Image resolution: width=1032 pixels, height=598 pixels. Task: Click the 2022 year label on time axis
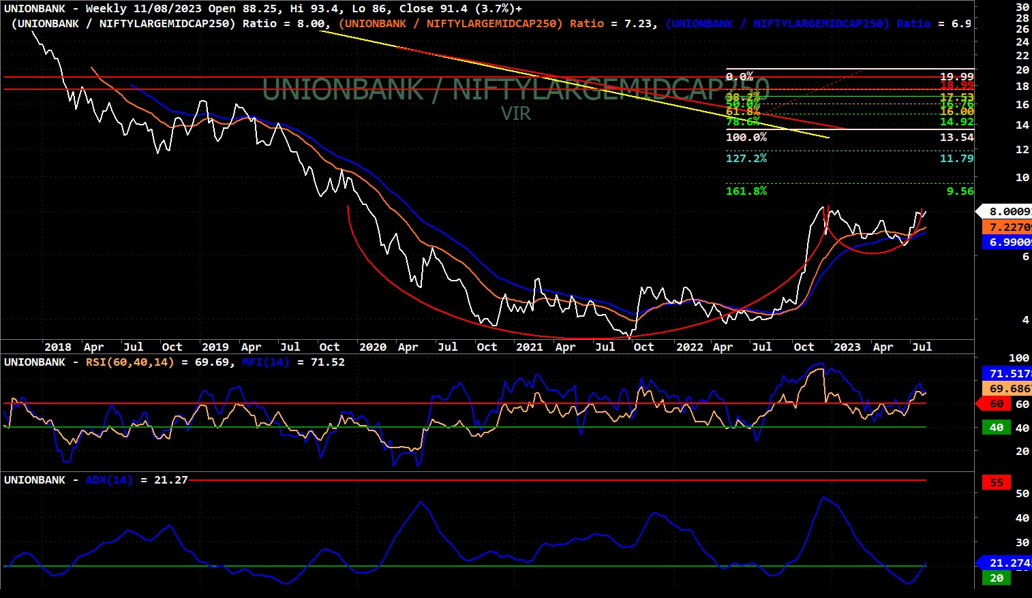coord(690,347)
